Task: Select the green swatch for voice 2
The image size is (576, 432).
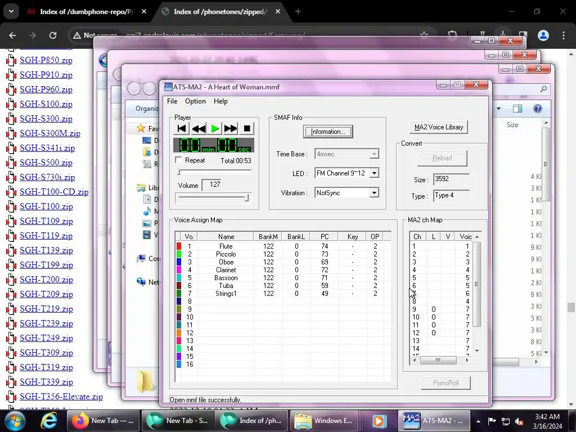Action: pos(179,254)
